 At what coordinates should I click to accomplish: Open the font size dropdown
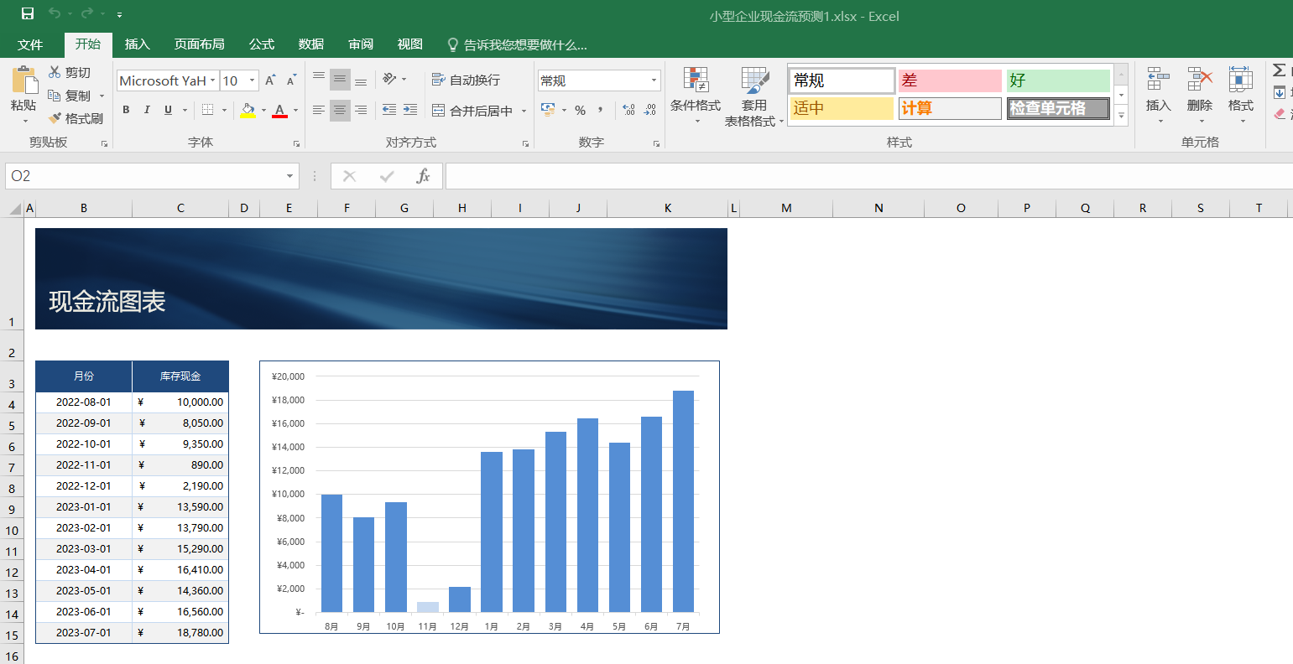pos(252,80)
